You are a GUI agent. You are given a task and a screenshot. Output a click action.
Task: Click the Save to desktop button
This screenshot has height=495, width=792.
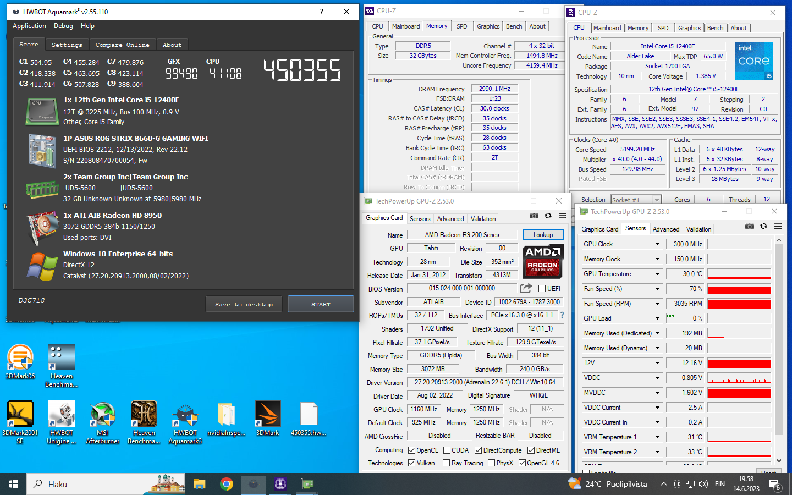[244, 304]
